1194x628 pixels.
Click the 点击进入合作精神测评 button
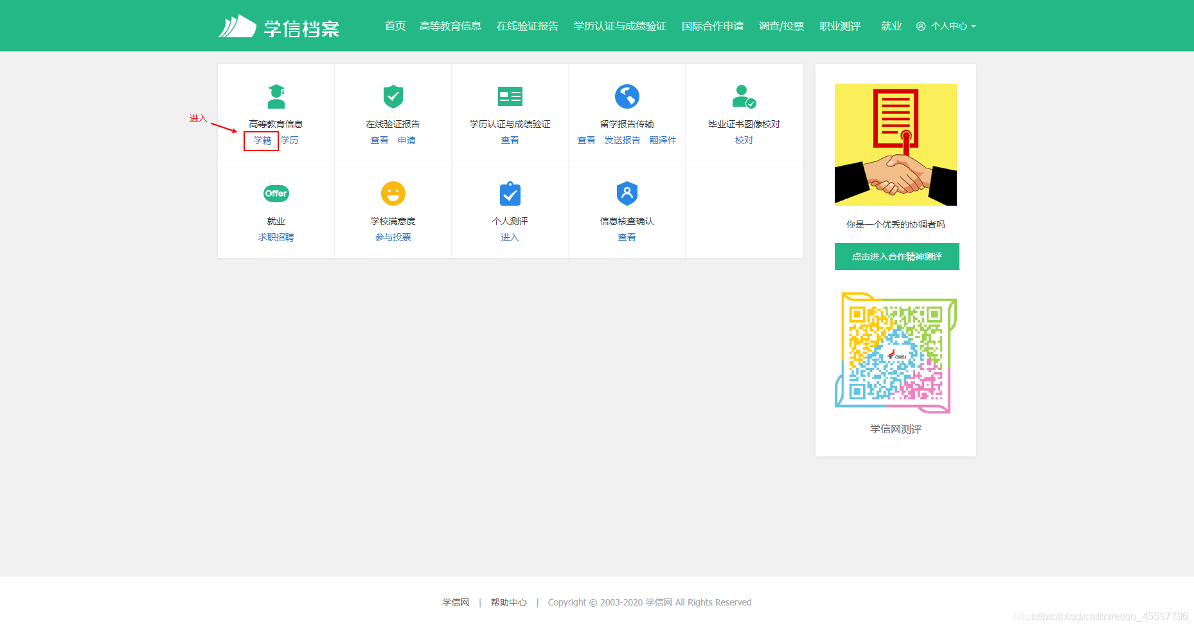pyautogui.click(x=896, y=256)
